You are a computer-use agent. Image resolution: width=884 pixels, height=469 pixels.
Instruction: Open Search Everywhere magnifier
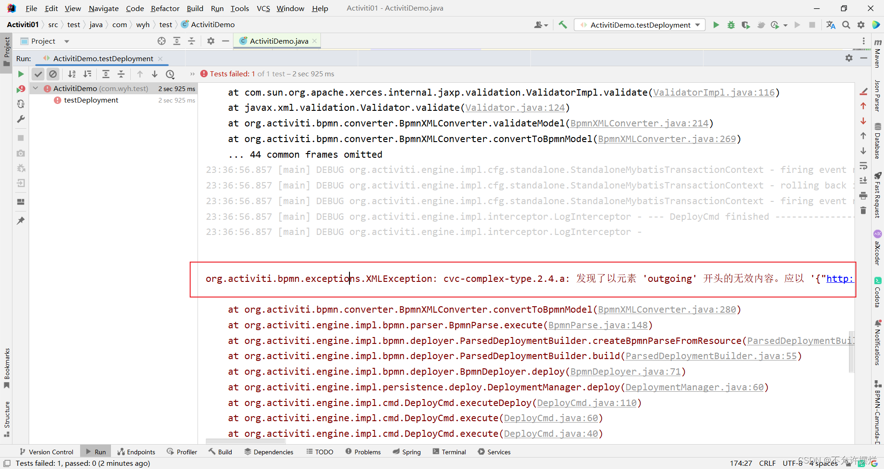tap(846, 25)
